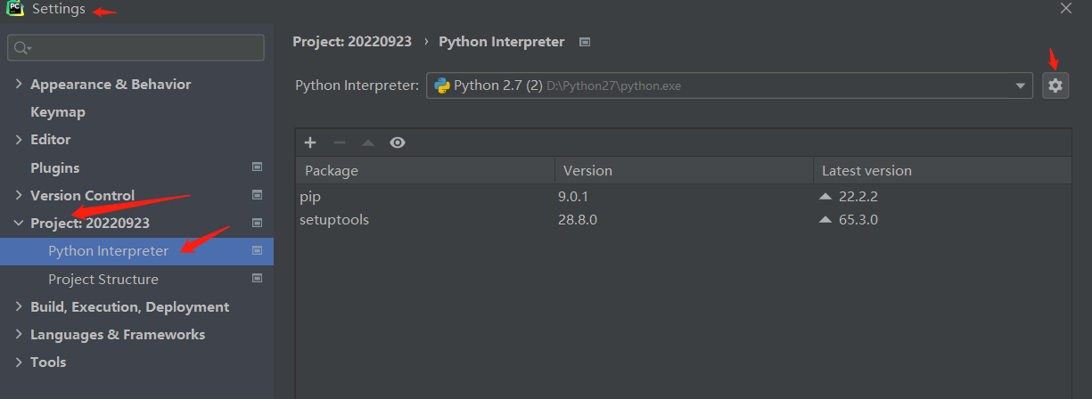Image resolution: width=1092 pixels, height=399 pixels.
Task: Click the project-level icon beside Version Control
Action: point(257,194)
